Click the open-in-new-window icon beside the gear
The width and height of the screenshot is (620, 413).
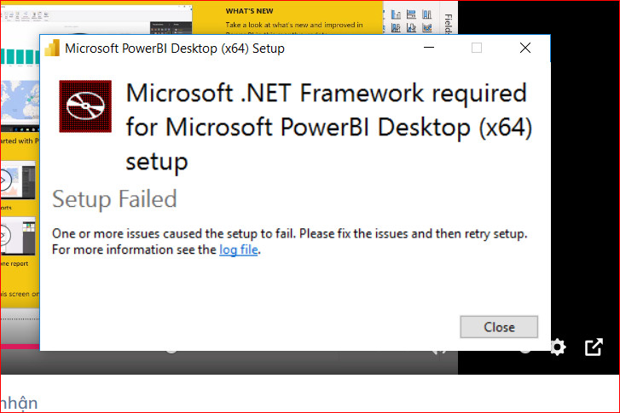pyautogui.click(x=594, y=347)
